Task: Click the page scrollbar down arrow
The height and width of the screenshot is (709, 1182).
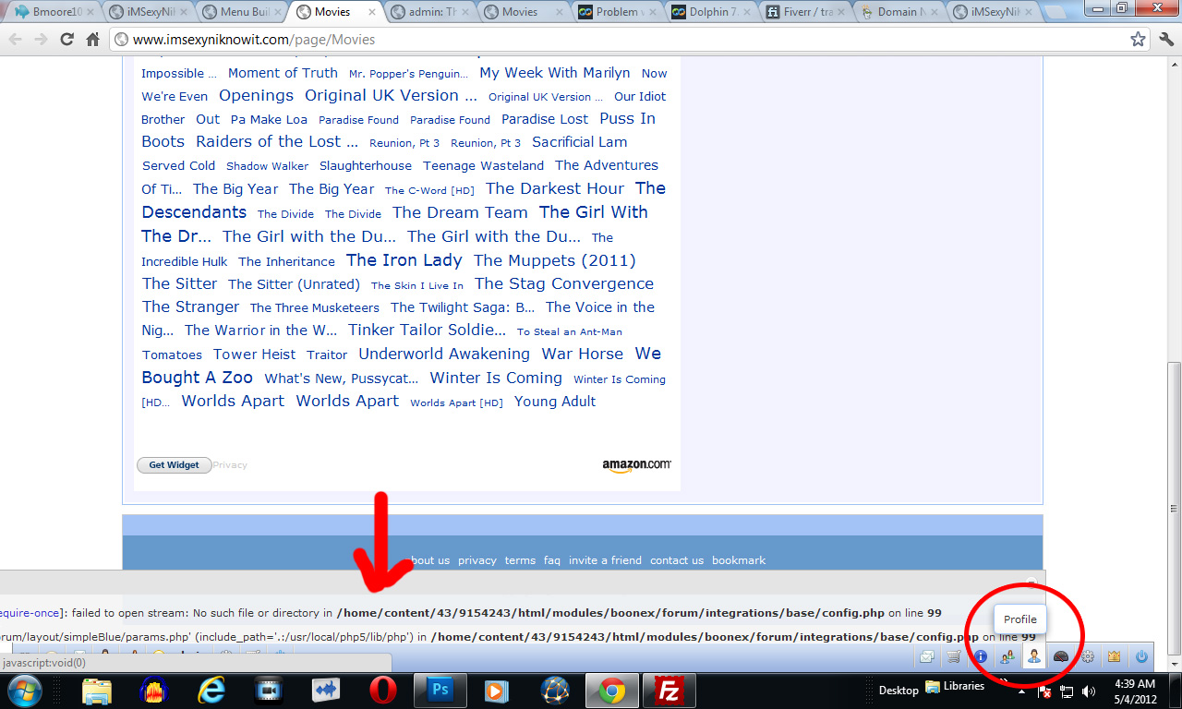Action: pos(1174,664)
